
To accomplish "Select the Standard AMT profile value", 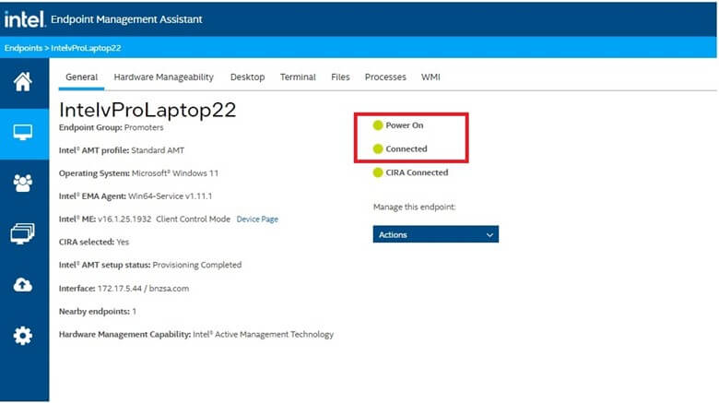I will point(158,150).
